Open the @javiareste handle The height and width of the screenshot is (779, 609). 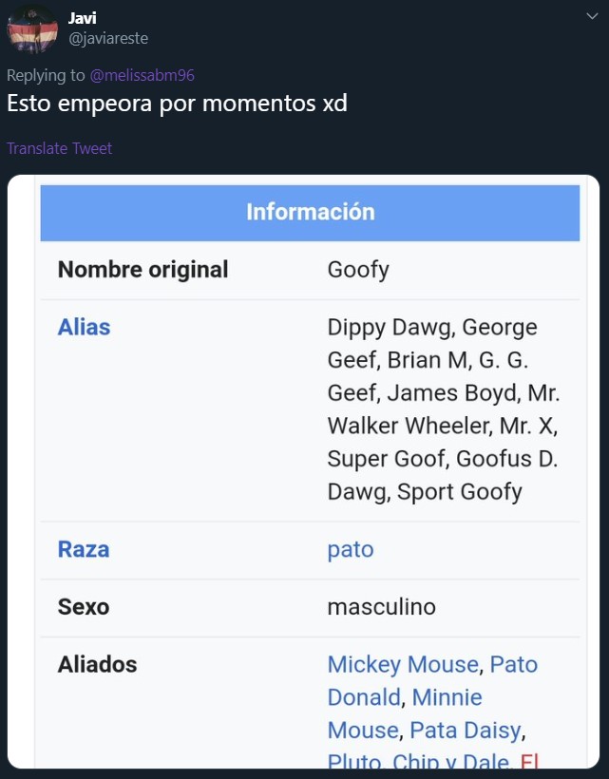click(x=108, y=38)
